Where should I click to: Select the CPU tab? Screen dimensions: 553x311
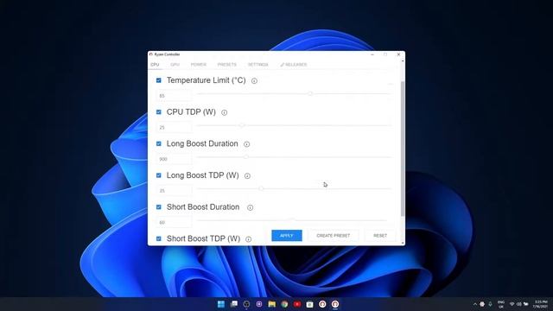pos(155,65)
